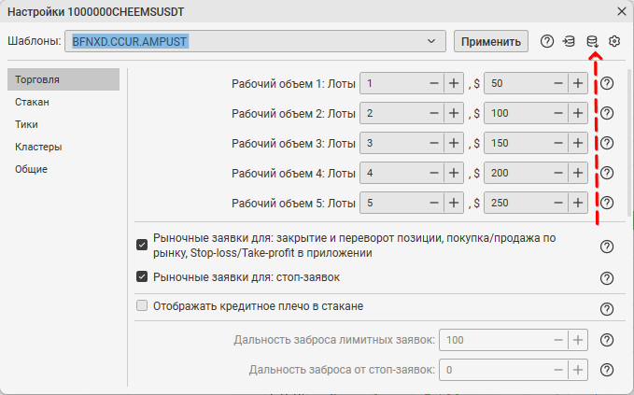Switch to the Стакан section

click(32, 102)
